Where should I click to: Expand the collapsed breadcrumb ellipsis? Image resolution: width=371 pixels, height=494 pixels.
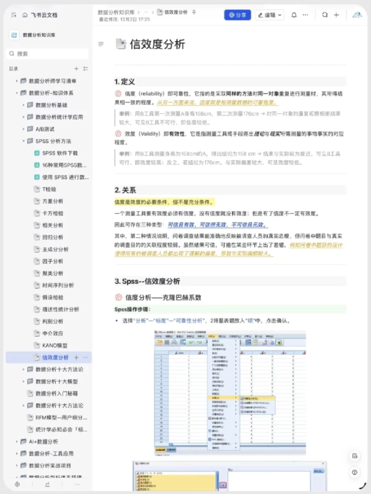pos(146,12)
